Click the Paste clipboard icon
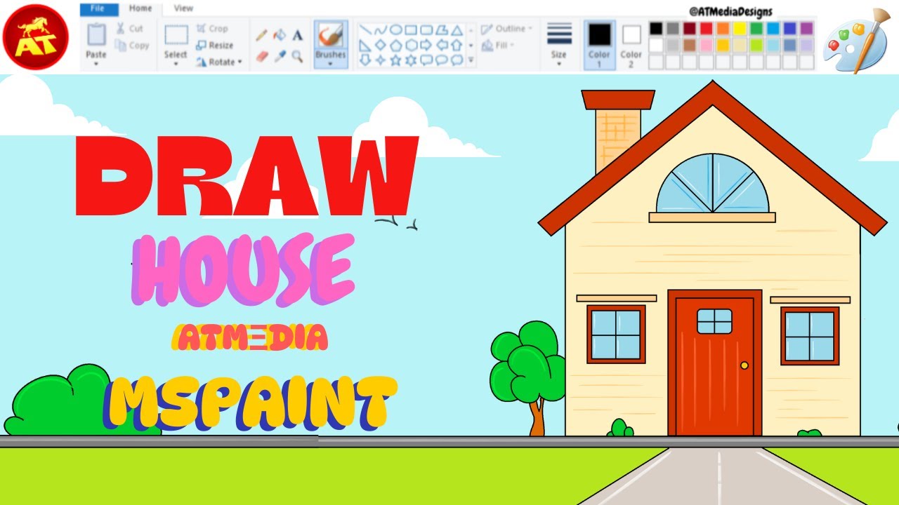 pos(96,36)
